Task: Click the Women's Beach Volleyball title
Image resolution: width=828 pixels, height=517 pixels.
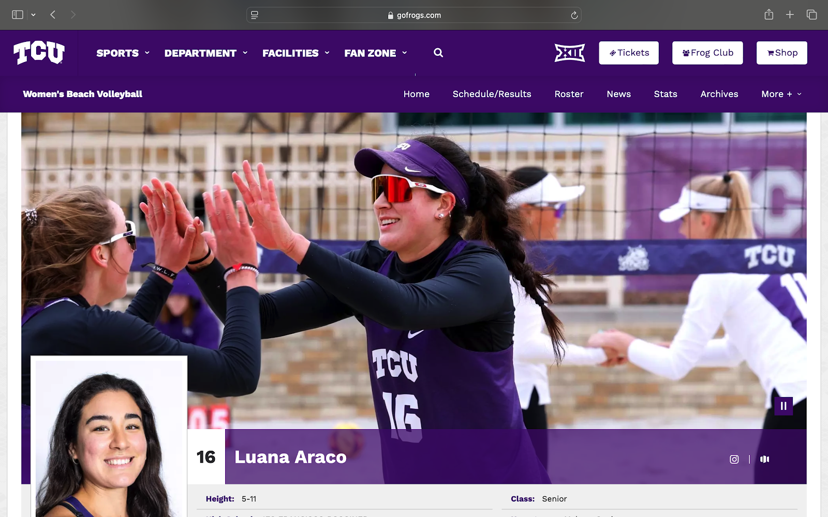Action: click(x=83, y=94)
